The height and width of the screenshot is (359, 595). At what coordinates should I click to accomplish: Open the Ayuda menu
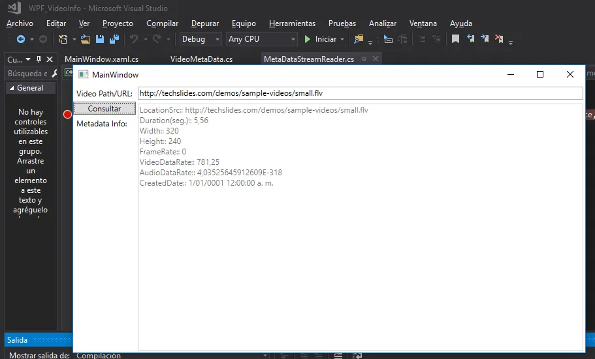[461, 23]
